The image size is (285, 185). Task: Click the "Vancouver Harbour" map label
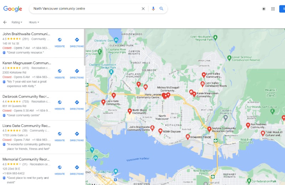coord(138,159)
